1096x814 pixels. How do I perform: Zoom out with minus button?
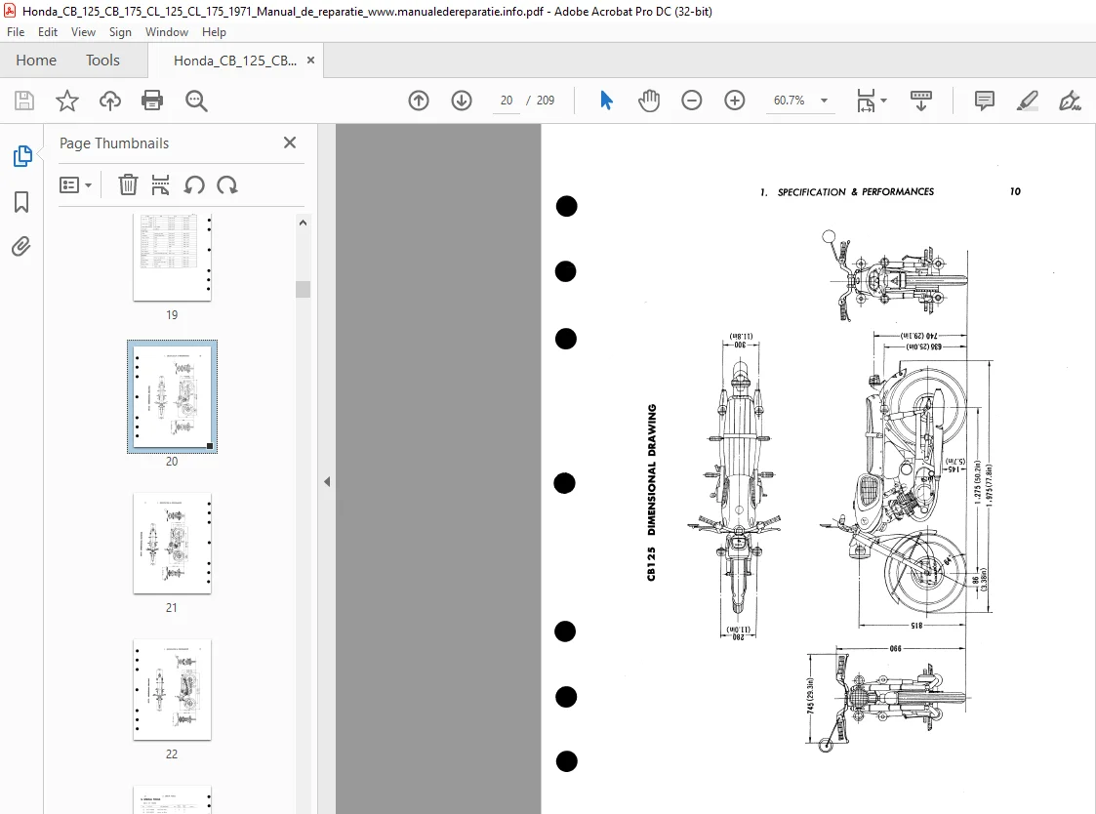pos(691,101)
